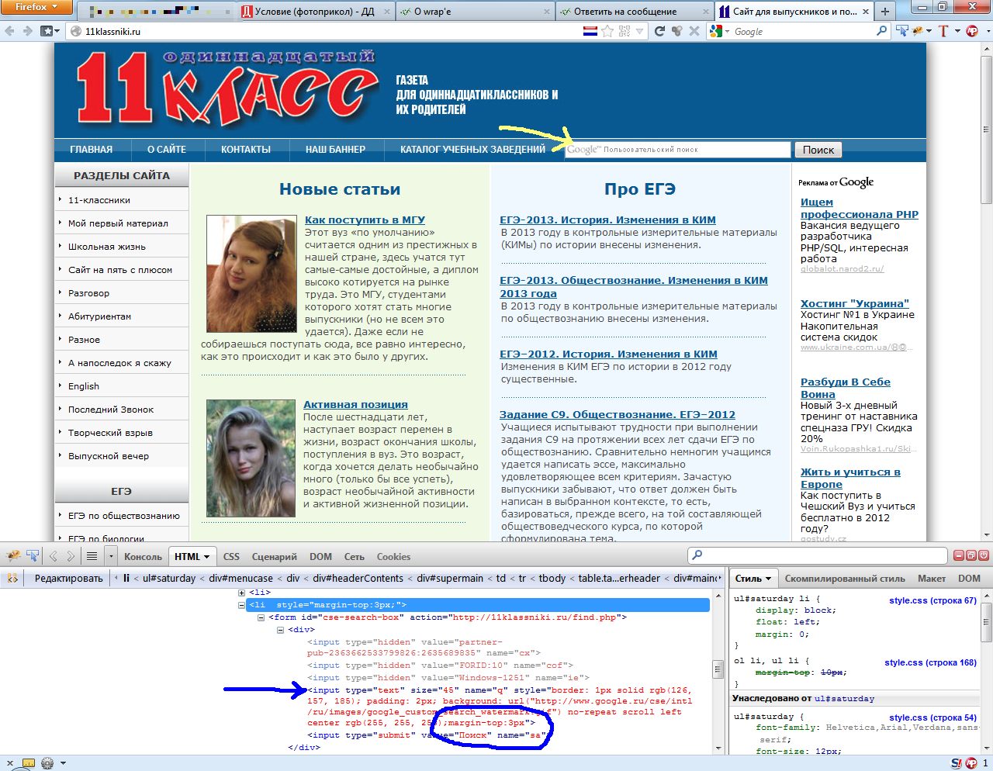Open the ГЛАВНАЯ site menu item
The width and height of the screenshot is (993, 771).
tap(91, 149)
